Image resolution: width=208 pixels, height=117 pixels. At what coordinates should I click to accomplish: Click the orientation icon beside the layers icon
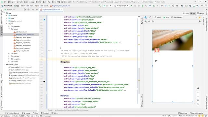coord(150,17)
